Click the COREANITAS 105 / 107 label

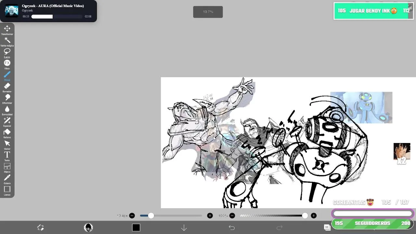(371, 202)
